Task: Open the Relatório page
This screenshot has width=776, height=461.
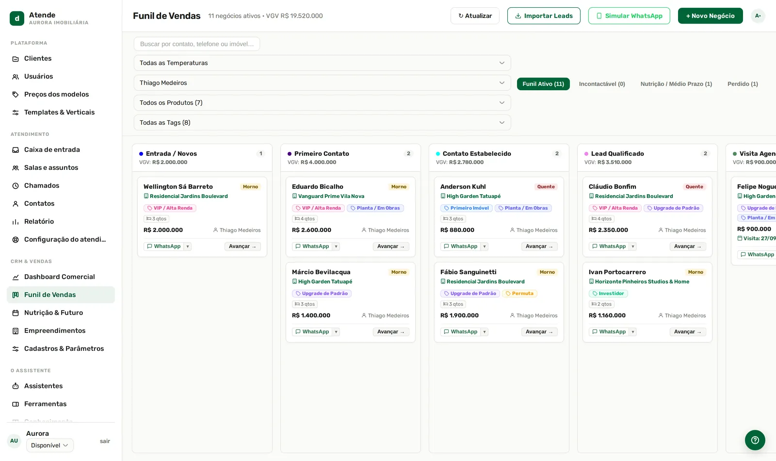Action: pos(61,221)
